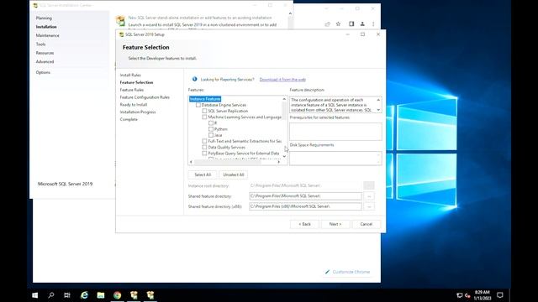
Task: Enable the Python feature checkbox
Action: (211, 129)
